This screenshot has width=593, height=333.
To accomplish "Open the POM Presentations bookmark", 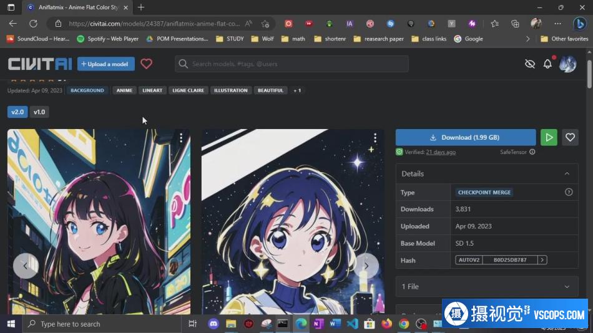I will point(177,39).
